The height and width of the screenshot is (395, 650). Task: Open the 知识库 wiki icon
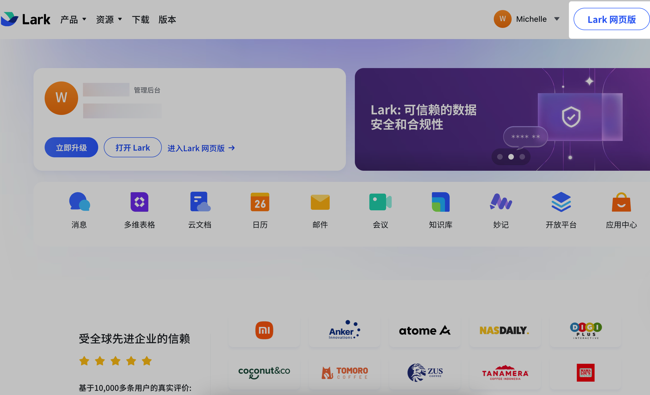pos(441,202)
